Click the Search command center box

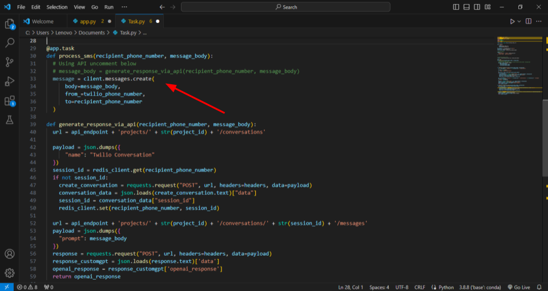pyautogui.click(x=286, y=7)
